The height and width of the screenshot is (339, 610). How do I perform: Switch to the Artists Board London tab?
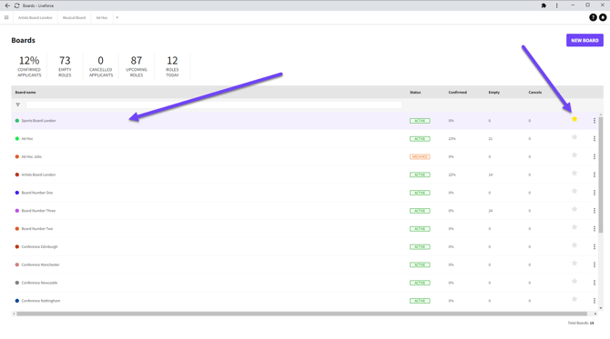tap(35, 17)
